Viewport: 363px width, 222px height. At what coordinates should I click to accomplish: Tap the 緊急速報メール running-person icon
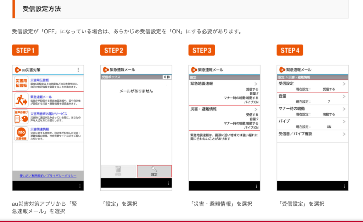(21, 100)
